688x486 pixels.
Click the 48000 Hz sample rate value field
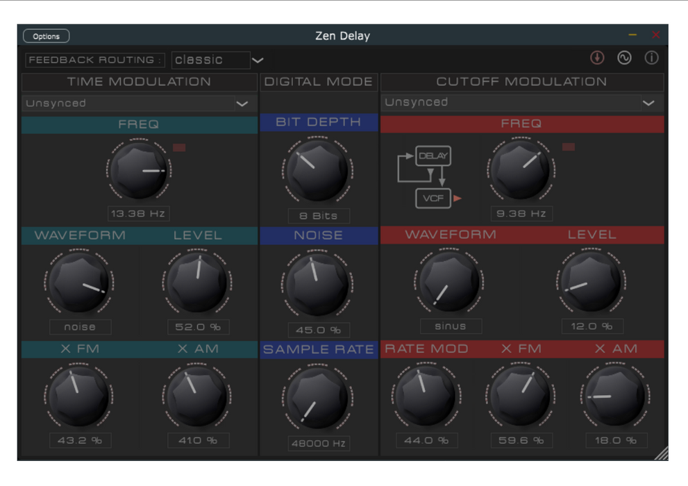[x=319, y=443]
